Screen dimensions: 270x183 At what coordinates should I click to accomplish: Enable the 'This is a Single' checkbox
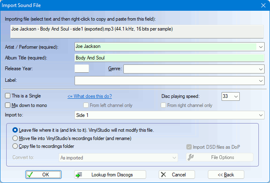(x=7, y=96)
